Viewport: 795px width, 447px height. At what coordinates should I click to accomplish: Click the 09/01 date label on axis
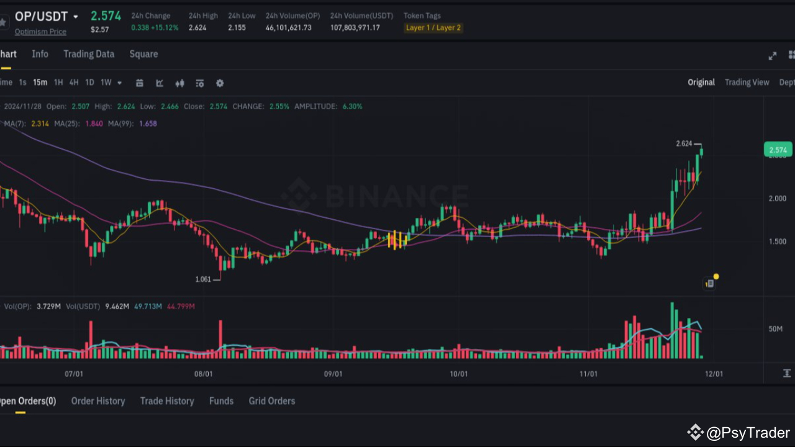[x=334, y=374]
